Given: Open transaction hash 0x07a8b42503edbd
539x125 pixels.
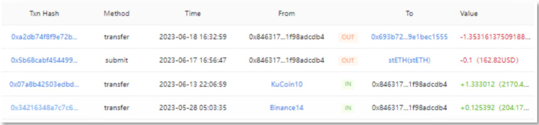Looking at the screenshot, I should click(44, 84).
